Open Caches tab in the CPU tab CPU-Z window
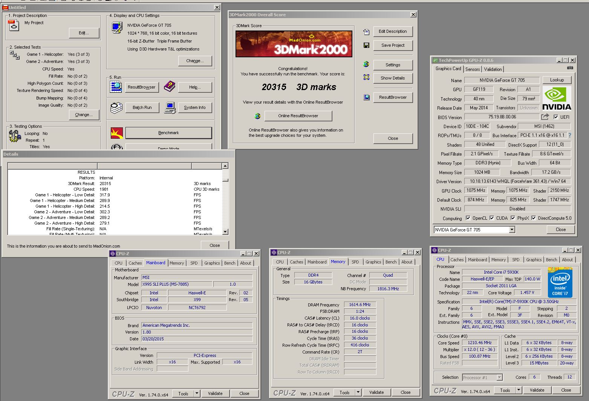Viewport: 589px width, 401px height. [457, 260]
